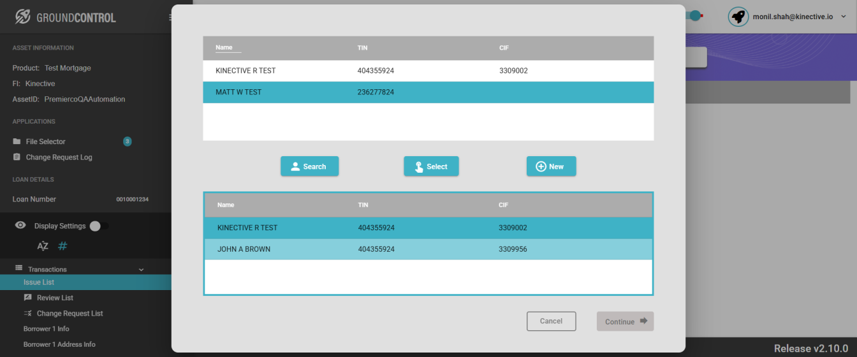
Task: Click lower table CIF column header
Action: coord(503,205)
